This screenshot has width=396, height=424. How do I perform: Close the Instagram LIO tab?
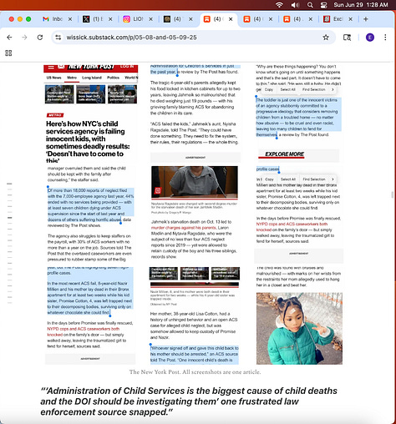[150, 19]
